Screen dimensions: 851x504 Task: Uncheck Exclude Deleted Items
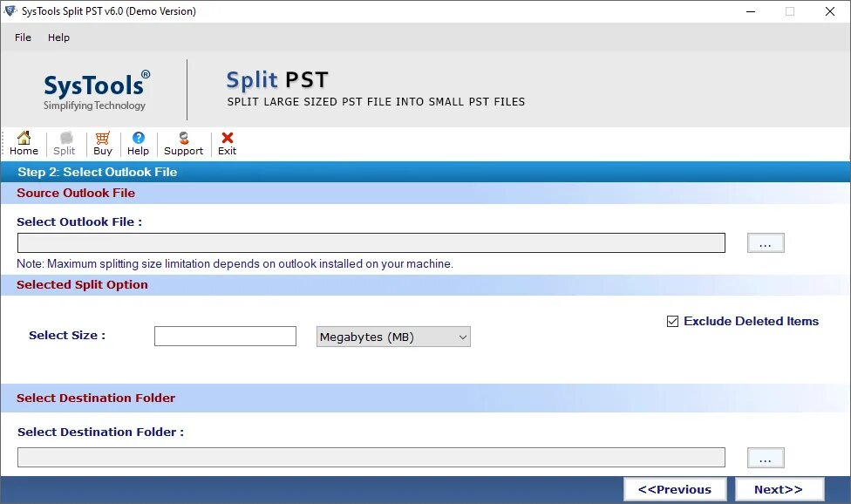click(672, 321)
